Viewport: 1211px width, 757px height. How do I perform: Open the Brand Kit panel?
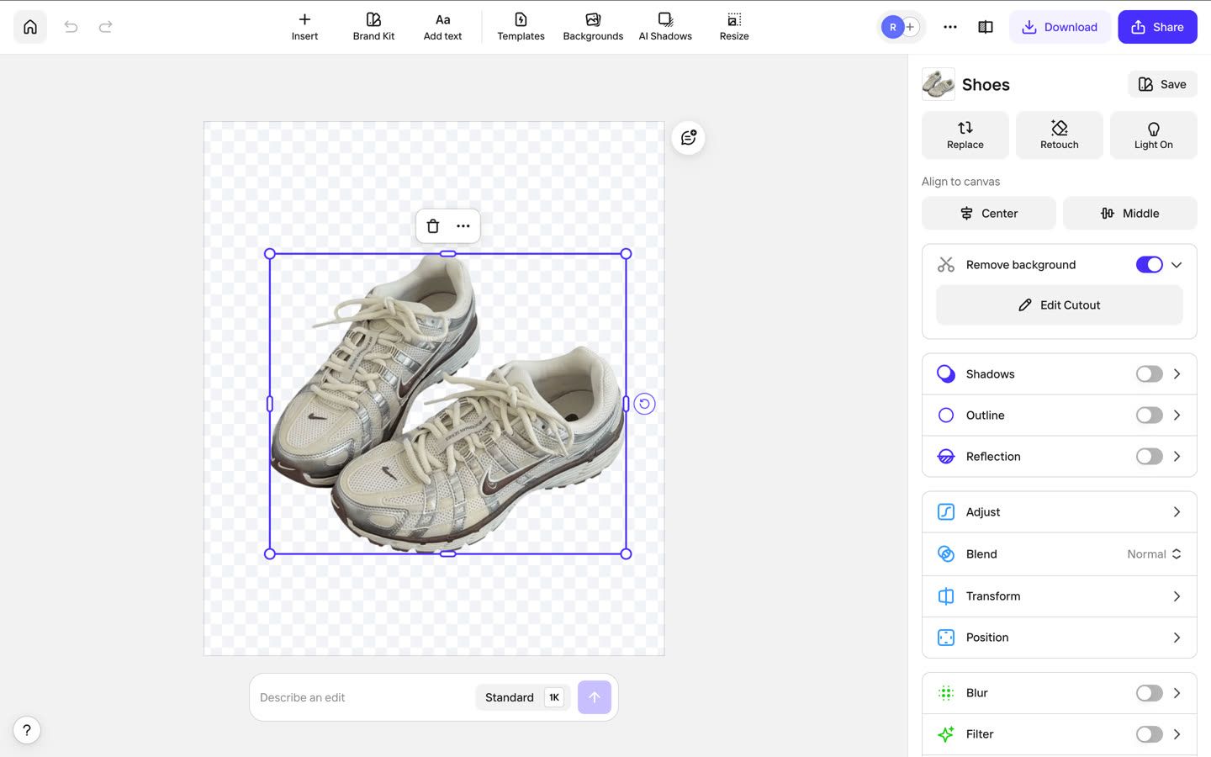point(373,27)
